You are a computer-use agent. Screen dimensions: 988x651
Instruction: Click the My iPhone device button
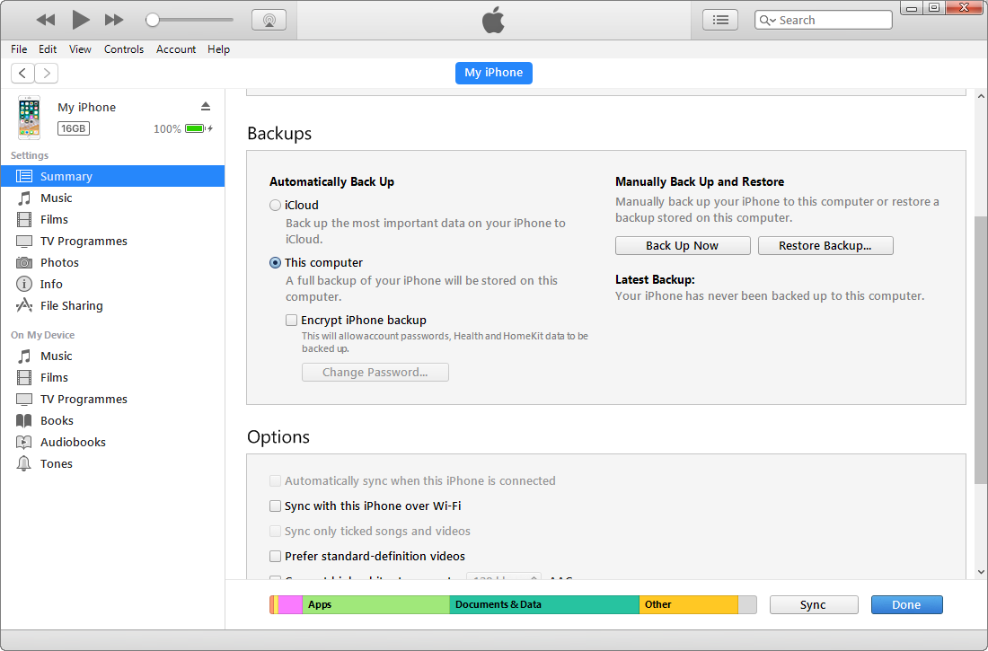point(494,73)
